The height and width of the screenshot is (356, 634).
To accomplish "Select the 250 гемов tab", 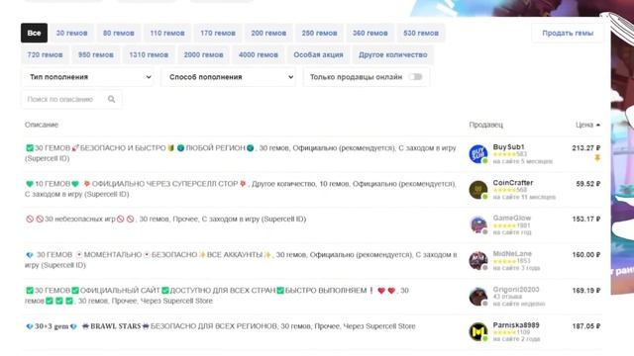I will point(319,33).
